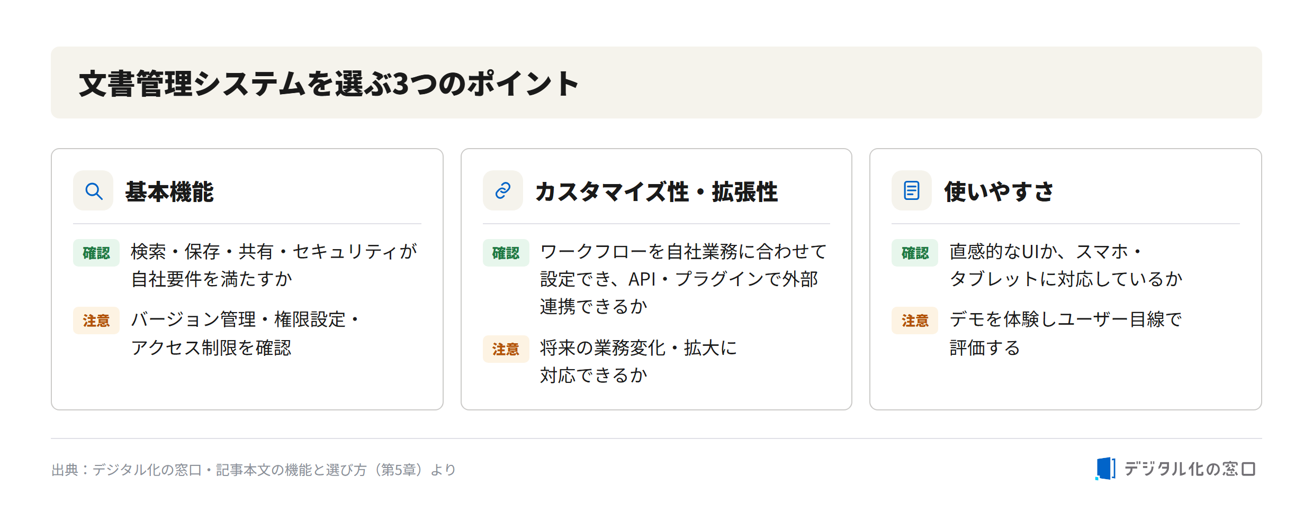Click the chain link icon

point(503,190)
